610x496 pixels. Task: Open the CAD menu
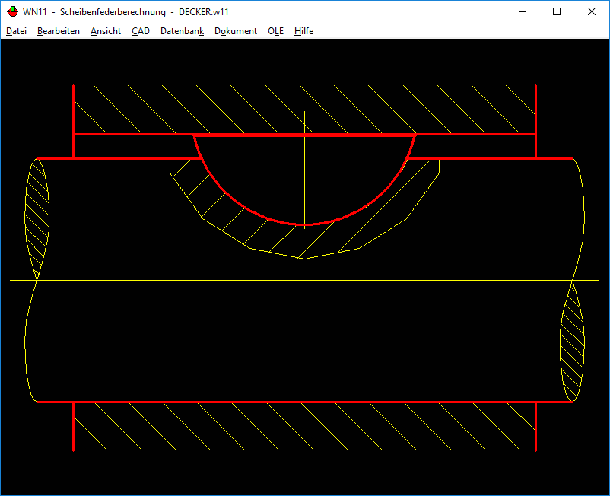(141, 31)
